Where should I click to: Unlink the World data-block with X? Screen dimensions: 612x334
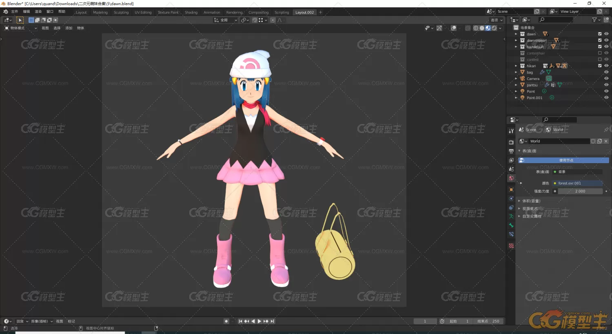606,141
